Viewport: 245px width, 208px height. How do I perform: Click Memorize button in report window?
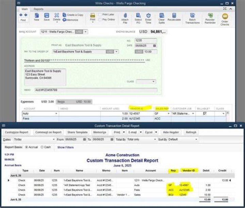[x=100, y=132]
